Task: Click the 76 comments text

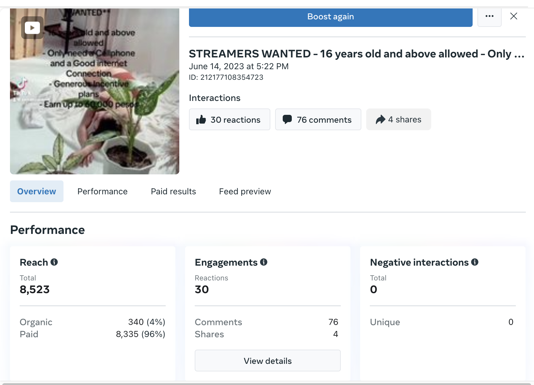Action: [x=324, y=120]
